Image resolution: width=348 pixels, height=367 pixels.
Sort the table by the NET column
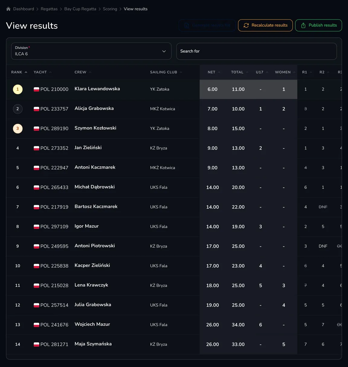point(214,72)
